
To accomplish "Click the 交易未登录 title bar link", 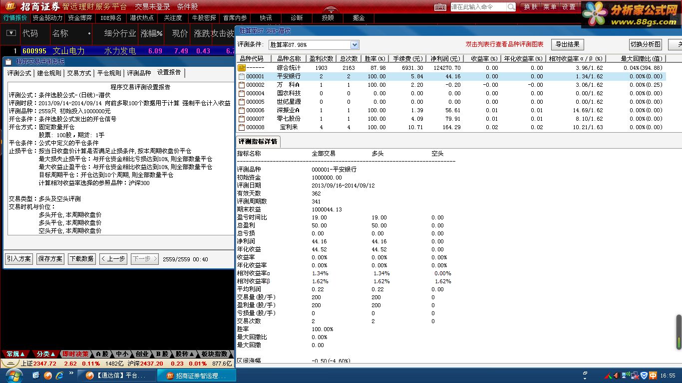I will (x=152, y=7).
